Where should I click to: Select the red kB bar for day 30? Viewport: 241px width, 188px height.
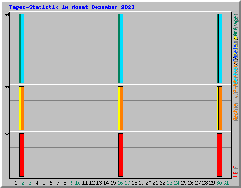coord(219,155)
